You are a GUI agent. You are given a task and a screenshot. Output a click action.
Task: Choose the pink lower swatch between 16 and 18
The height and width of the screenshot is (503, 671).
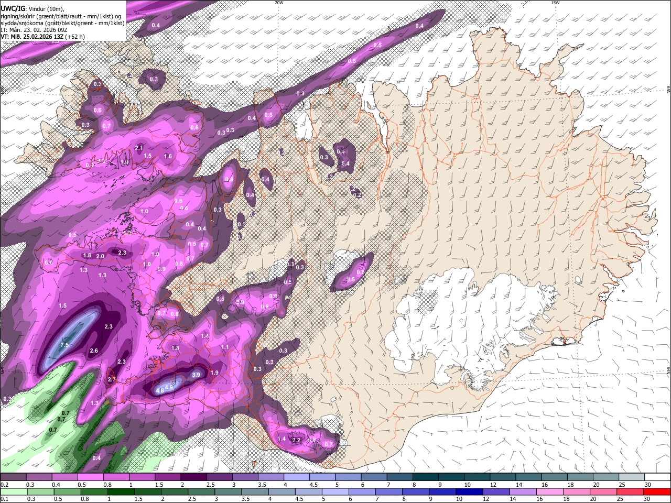pos(550,491)
